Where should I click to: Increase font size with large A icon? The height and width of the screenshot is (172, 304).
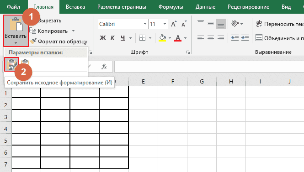[x=174, y=24]
